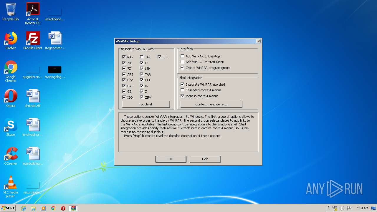Select the chrisset.rtf document

[x=33, y=98]
